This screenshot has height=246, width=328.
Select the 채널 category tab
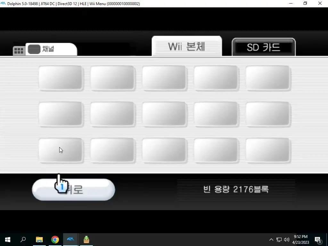pyautogui.click(x=51, y=49)
